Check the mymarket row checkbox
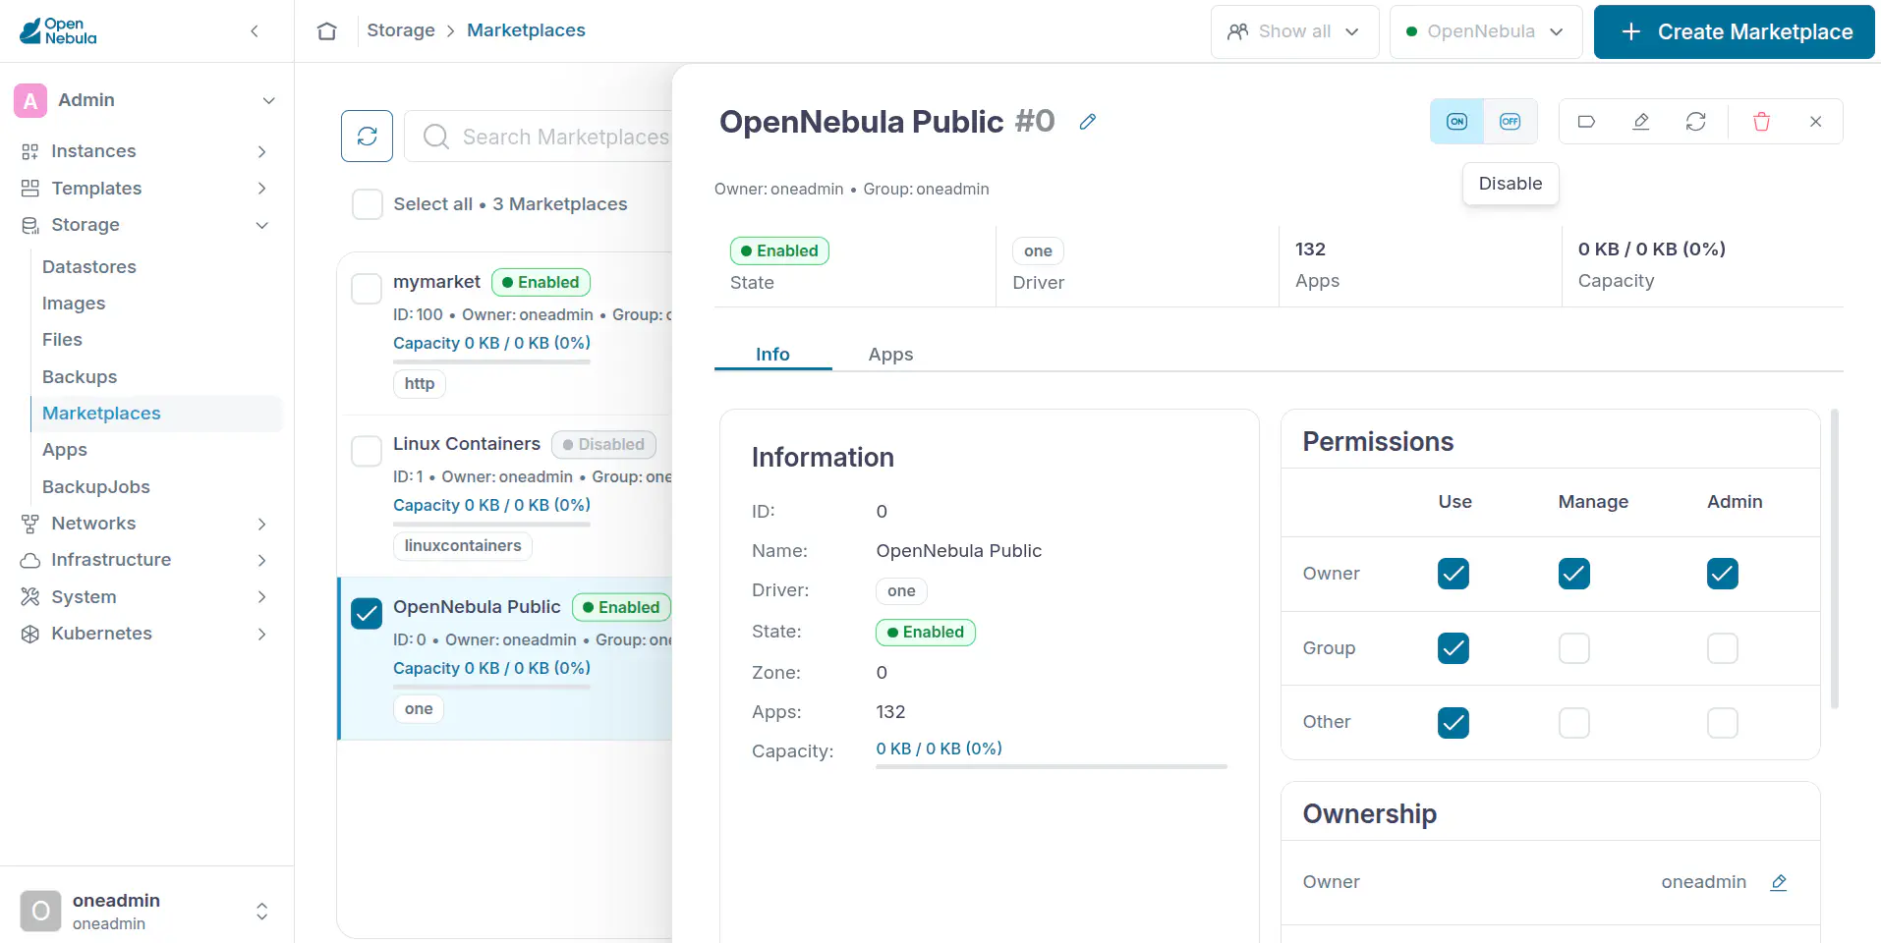The width and height of the screenshot is (1881, 943). pos(367,289)
